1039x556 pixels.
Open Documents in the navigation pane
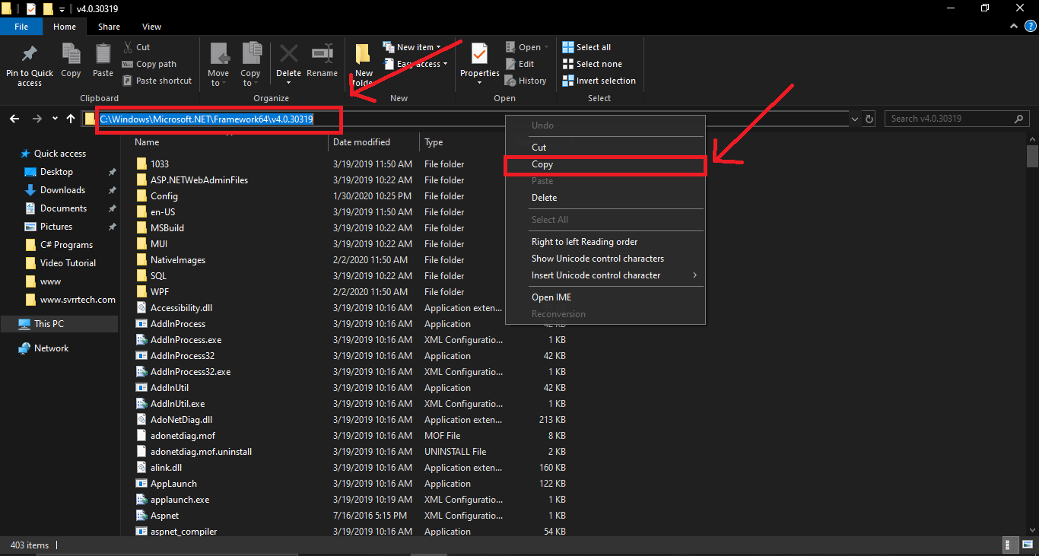click(63, 208)
